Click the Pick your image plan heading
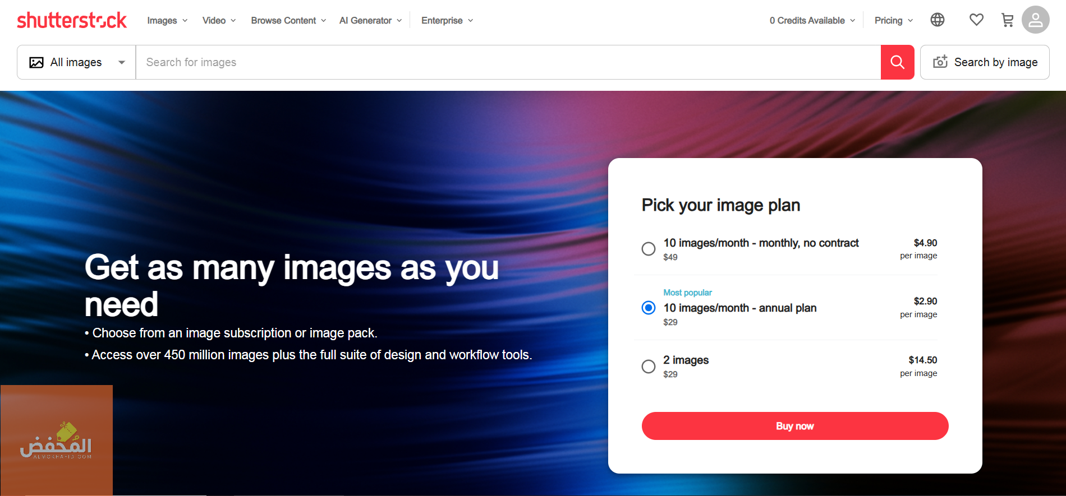 click(721, 205)
